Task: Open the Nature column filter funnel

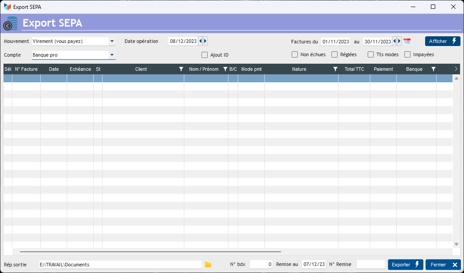Action: [x=335, y=69]
